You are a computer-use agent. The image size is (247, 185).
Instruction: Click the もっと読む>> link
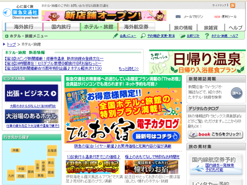129,69
